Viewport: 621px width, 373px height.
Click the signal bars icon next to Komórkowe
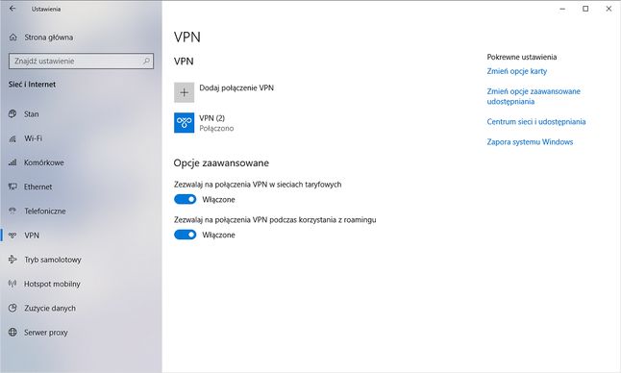click(x=12, y=162)
